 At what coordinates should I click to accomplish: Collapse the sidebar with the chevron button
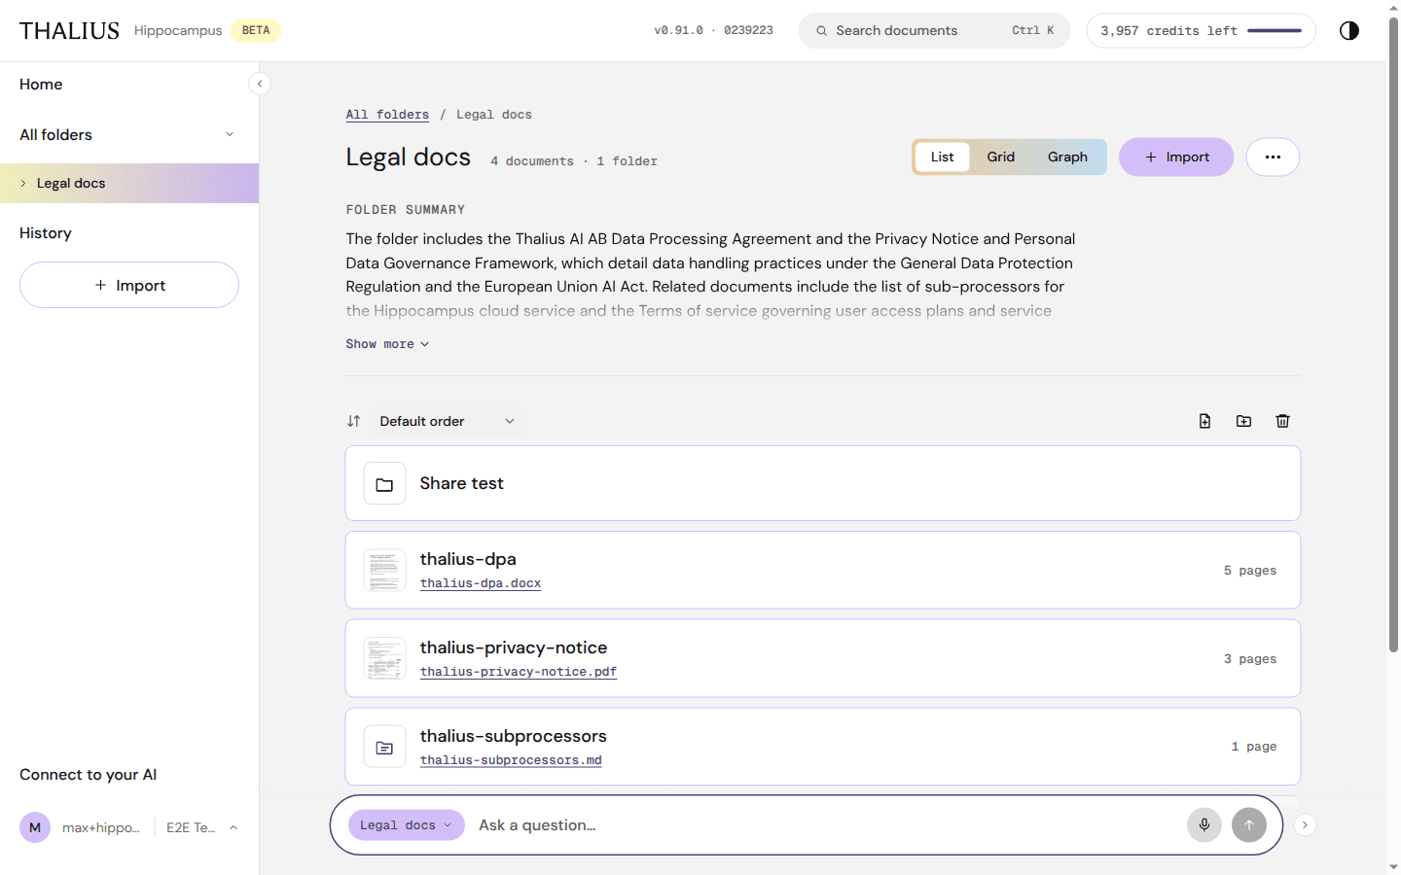260,84
